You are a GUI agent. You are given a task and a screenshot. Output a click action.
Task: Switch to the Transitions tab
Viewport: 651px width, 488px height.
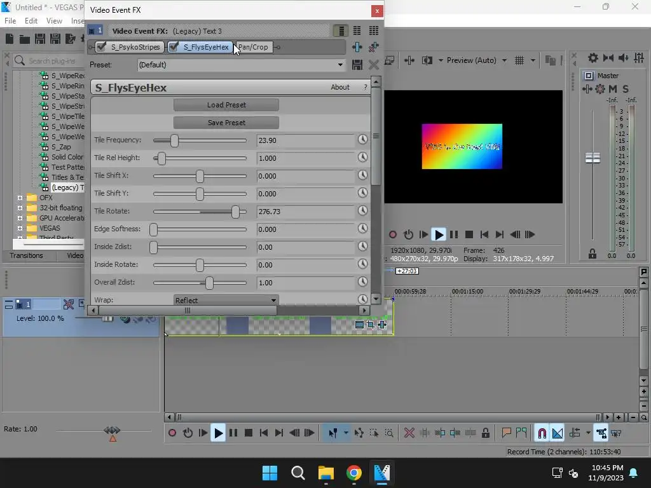tap(26, 255)
